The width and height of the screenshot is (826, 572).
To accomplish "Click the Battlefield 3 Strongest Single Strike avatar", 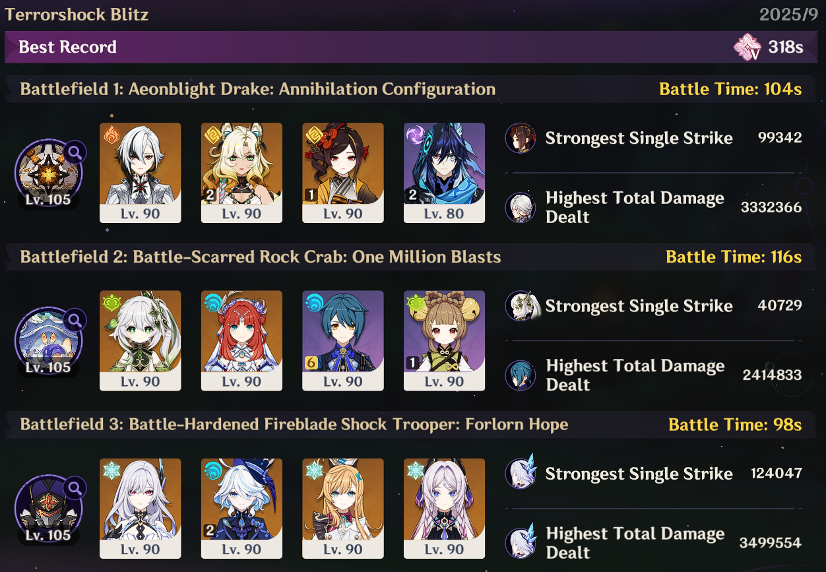I will [521, 474].
